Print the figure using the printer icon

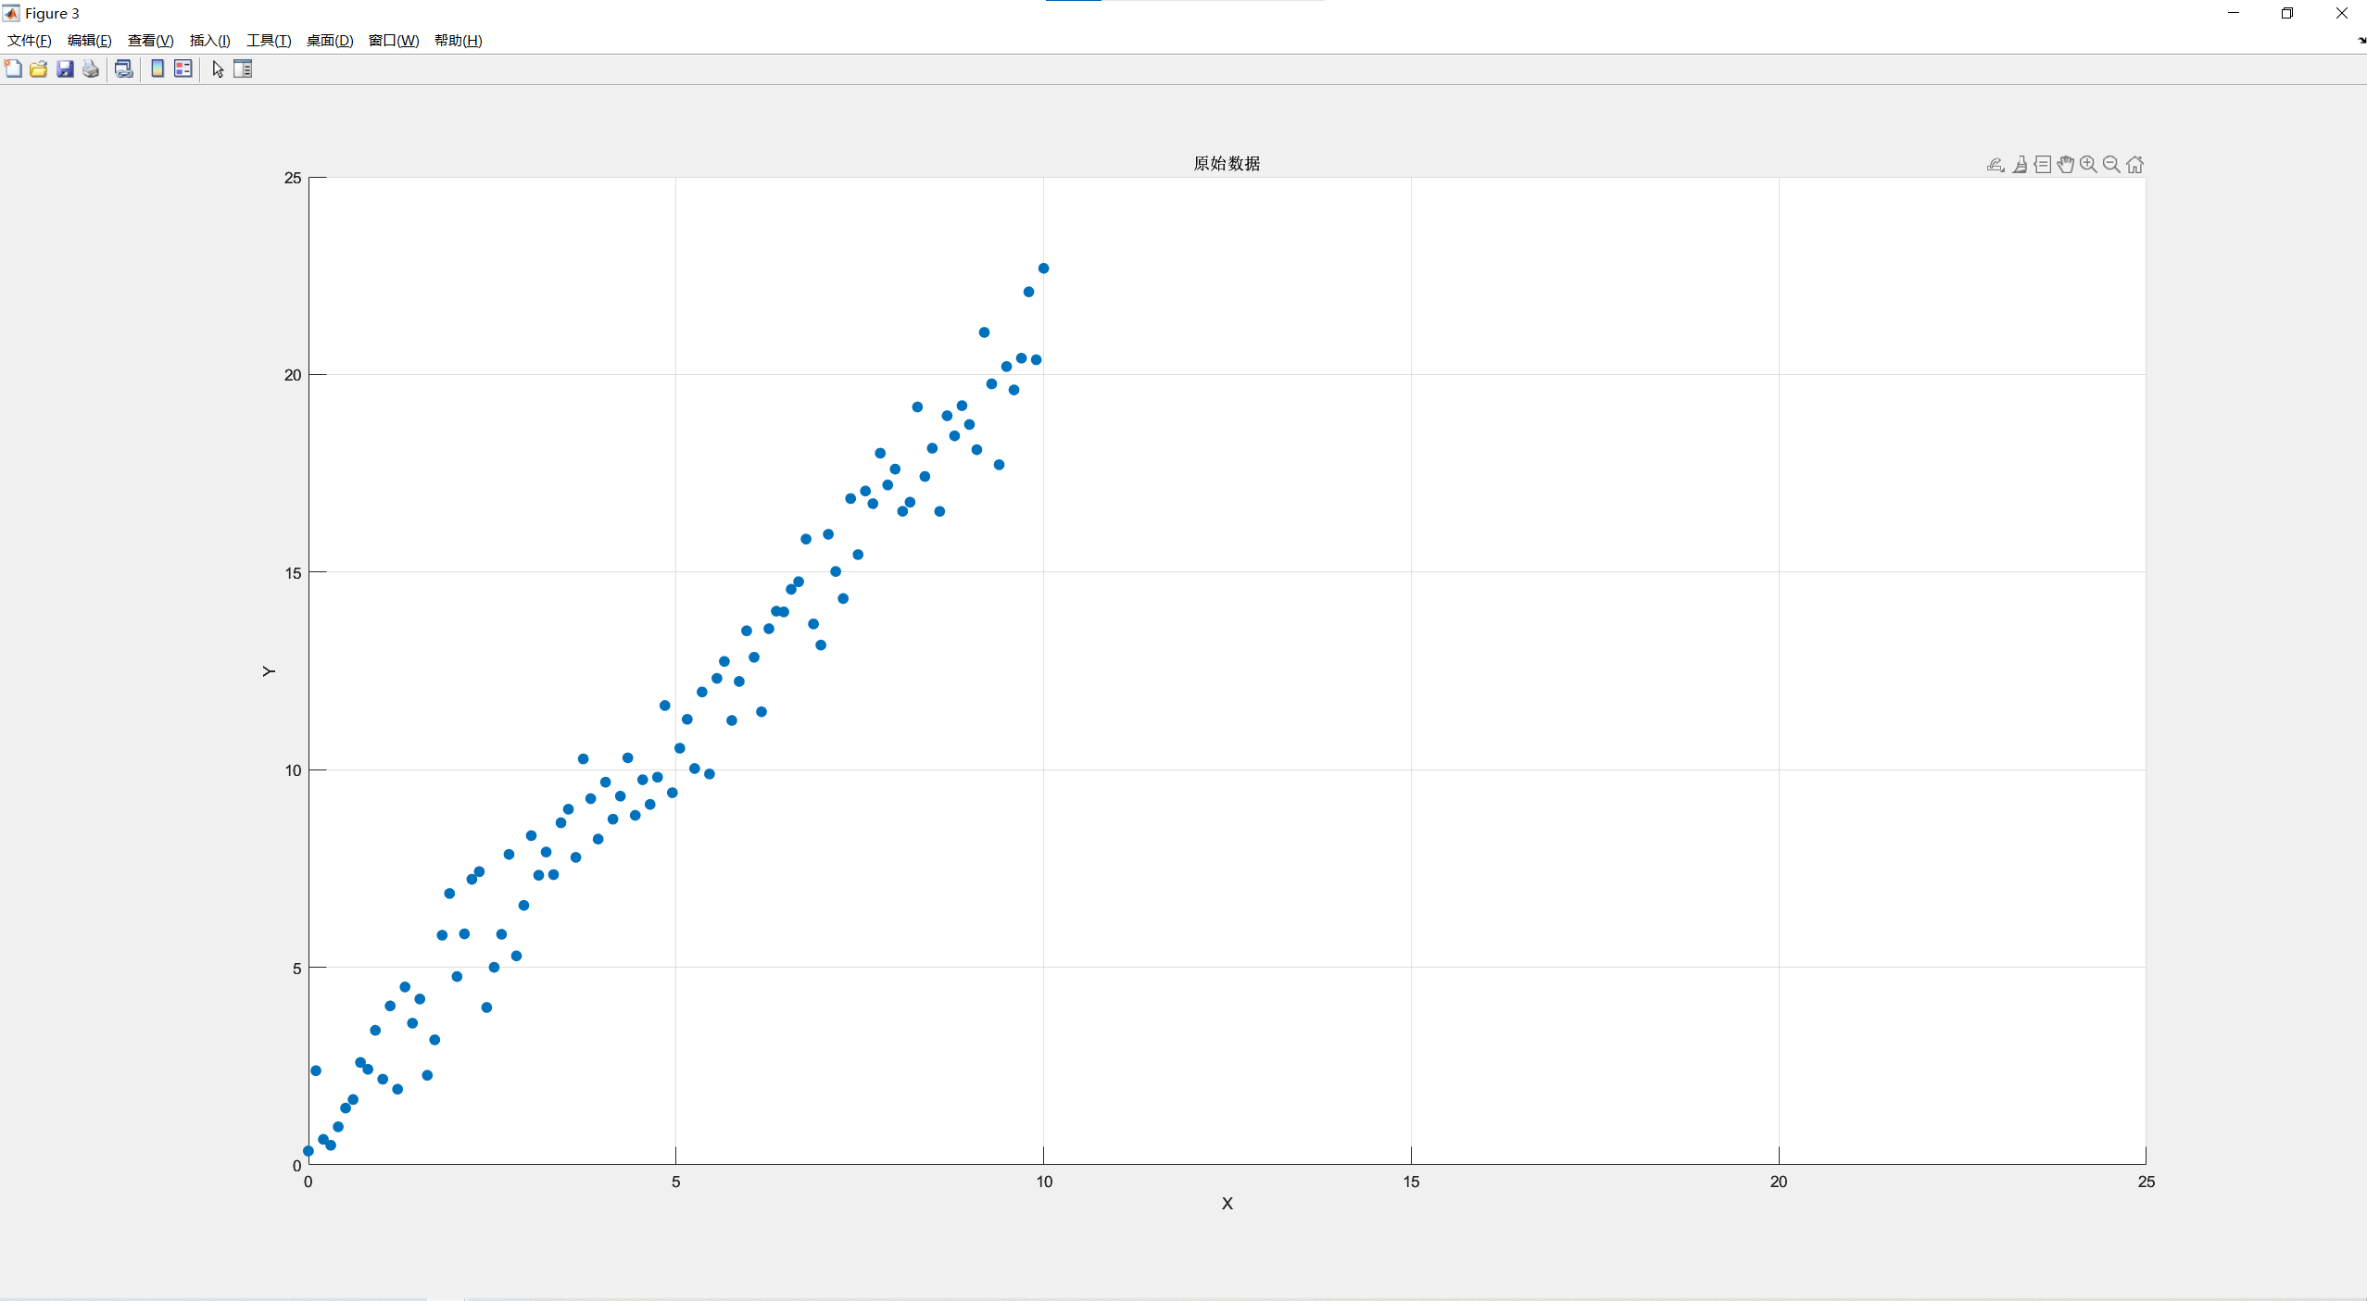coord(91,69)
